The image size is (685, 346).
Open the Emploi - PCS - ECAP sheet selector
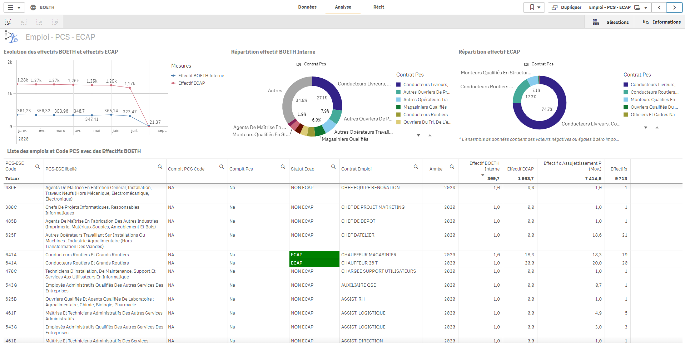pyautogui.click(x=618, y=8)
